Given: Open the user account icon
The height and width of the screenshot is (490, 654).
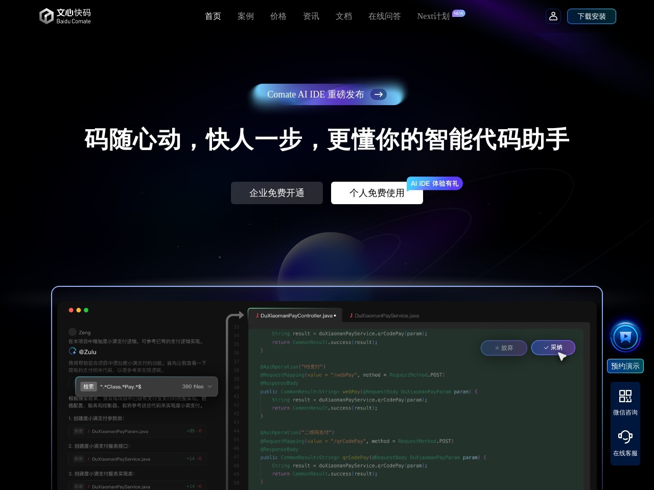Looking at the screenshot, I should [553, 16].
